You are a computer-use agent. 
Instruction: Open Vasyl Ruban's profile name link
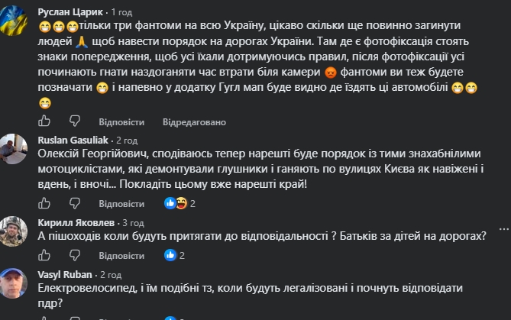(x=65, y=275)
